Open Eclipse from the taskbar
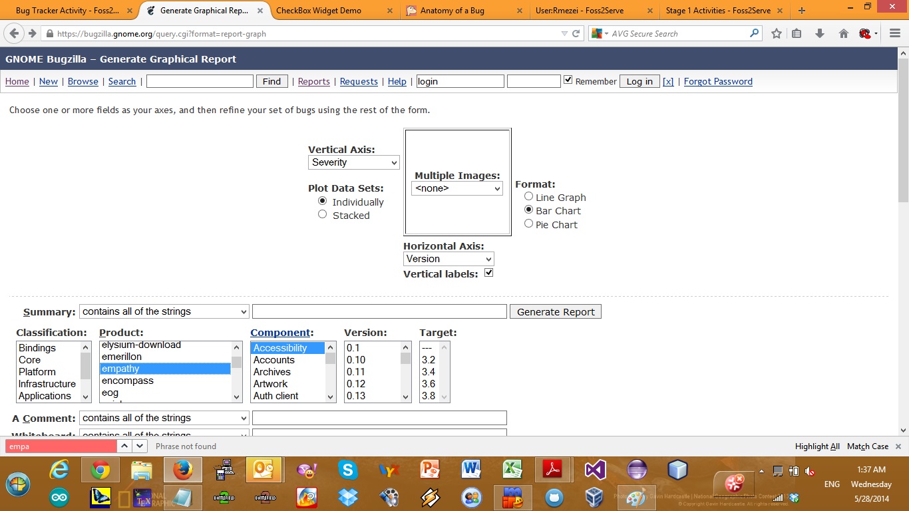The width and height of the screenshot is (909, 511). point(636,470)
